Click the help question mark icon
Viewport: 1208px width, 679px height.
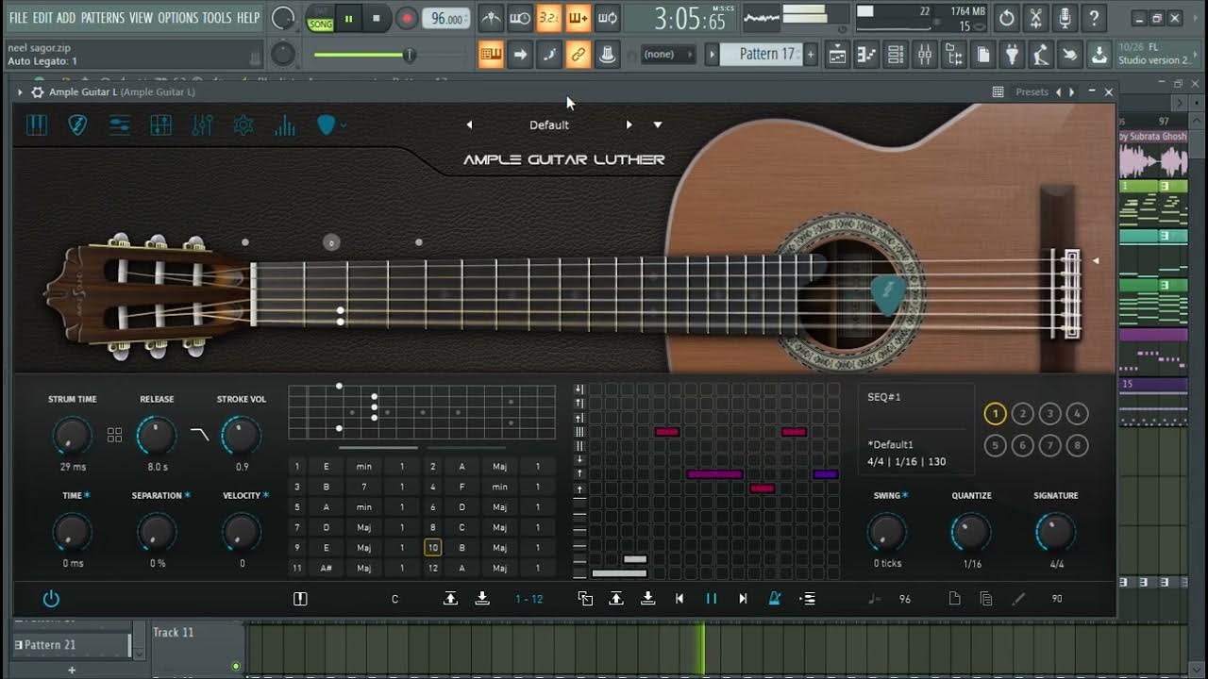[x=1094, y=18]
